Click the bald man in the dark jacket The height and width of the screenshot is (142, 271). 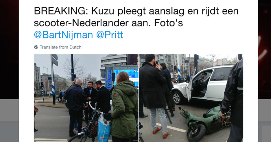tap(75, 107)
